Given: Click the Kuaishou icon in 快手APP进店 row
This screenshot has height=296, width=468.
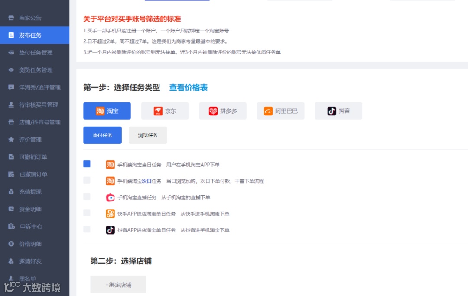Looking at the screenshot, I should 110,213.
